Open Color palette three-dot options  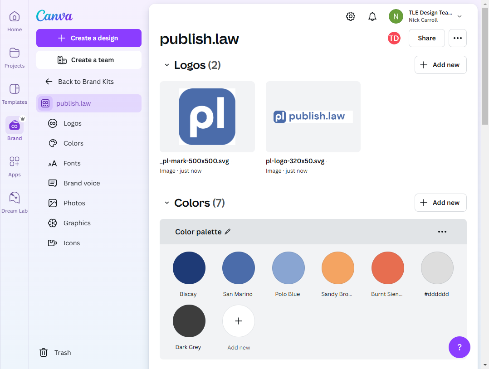442,232
